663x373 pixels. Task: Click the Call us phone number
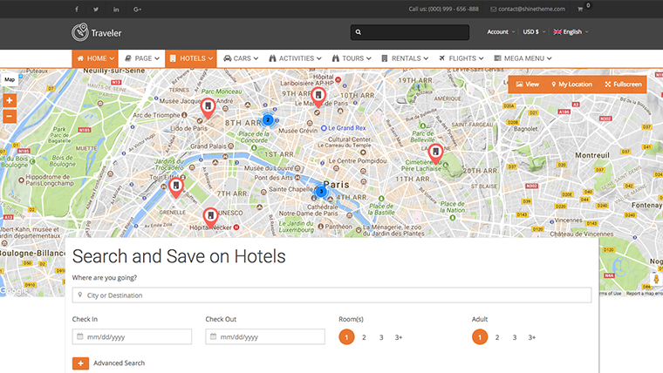click(443, 9)
